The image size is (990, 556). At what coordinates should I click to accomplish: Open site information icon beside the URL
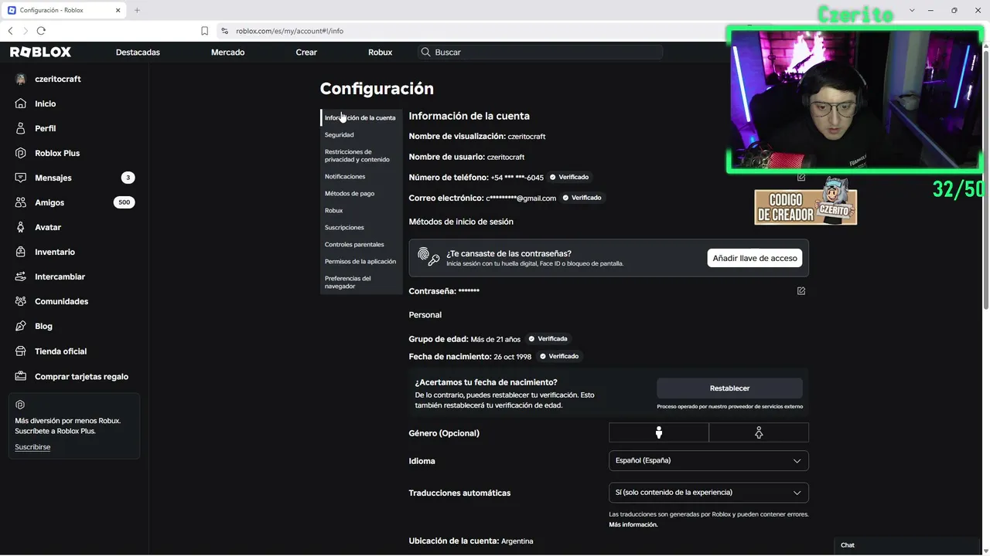(x=224, y=31)
